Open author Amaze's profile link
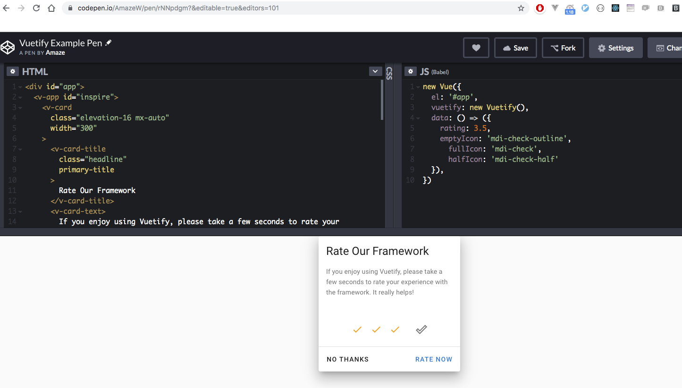 point(55,53)
